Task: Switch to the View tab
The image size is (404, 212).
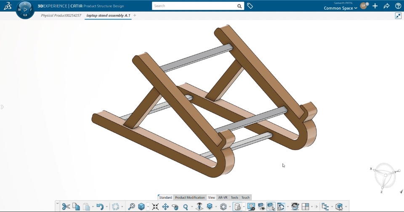Action: pos(212,197)
